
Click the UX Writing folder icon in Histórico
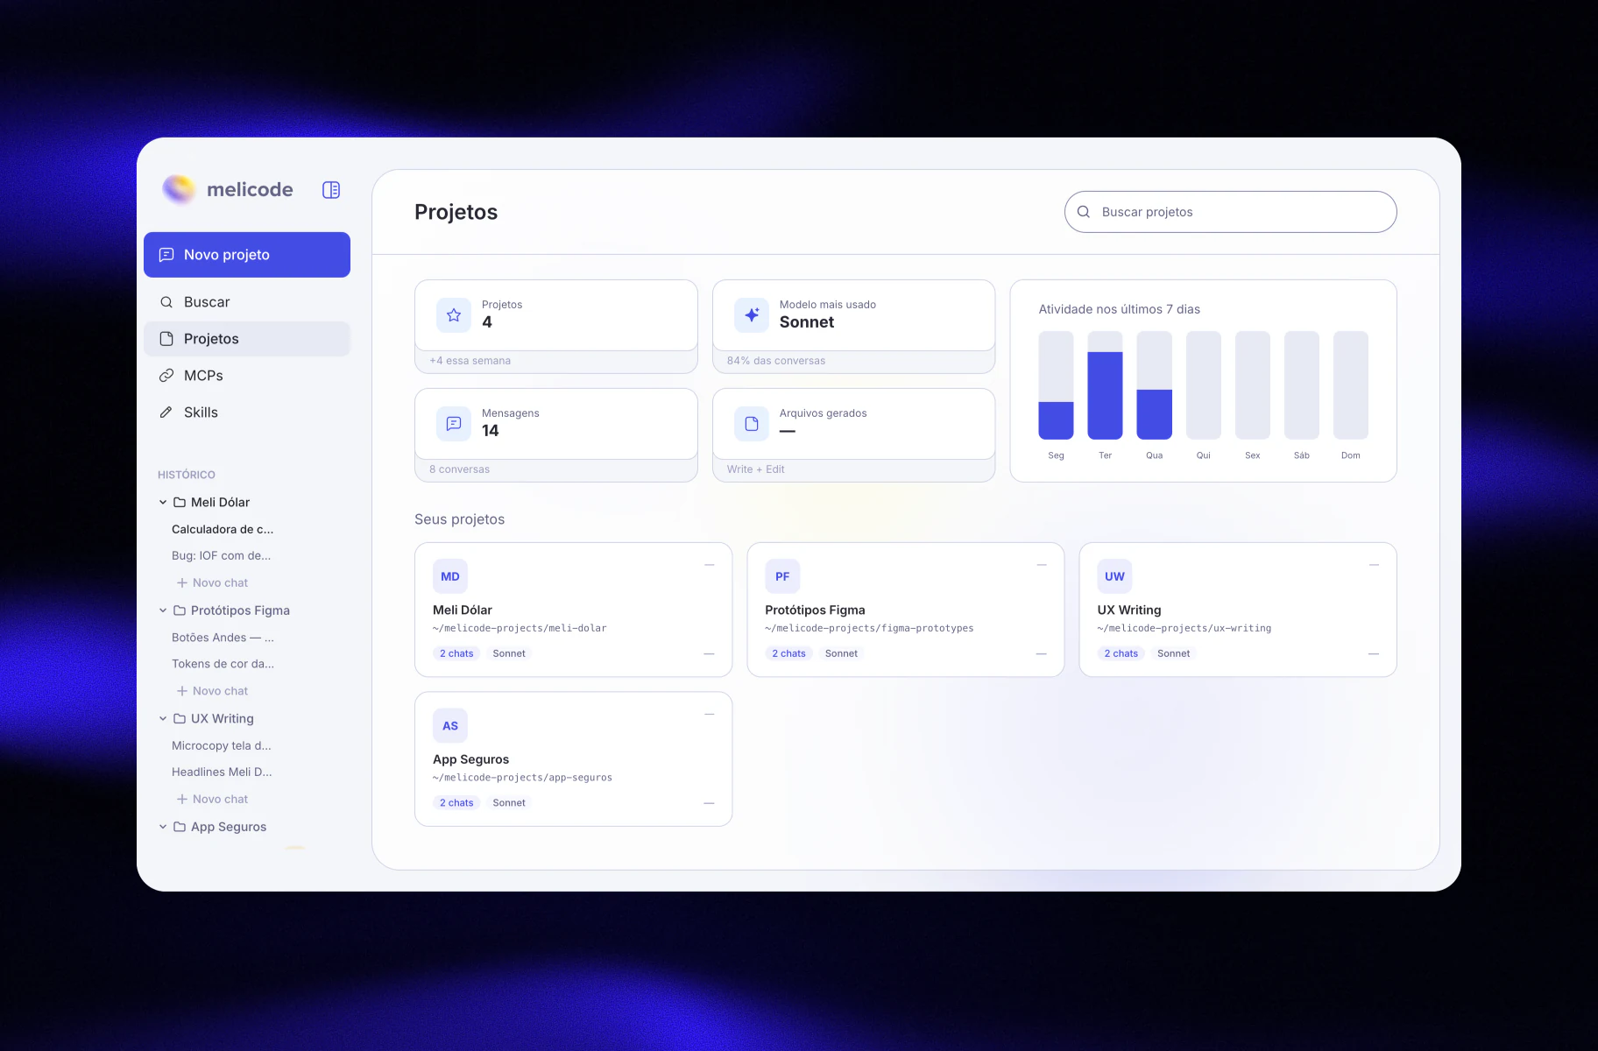[x=180, y=719]
